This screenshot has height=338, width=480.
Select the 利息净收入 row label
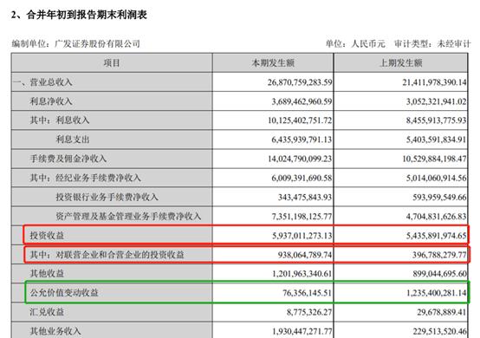click(x=51, y=101)
